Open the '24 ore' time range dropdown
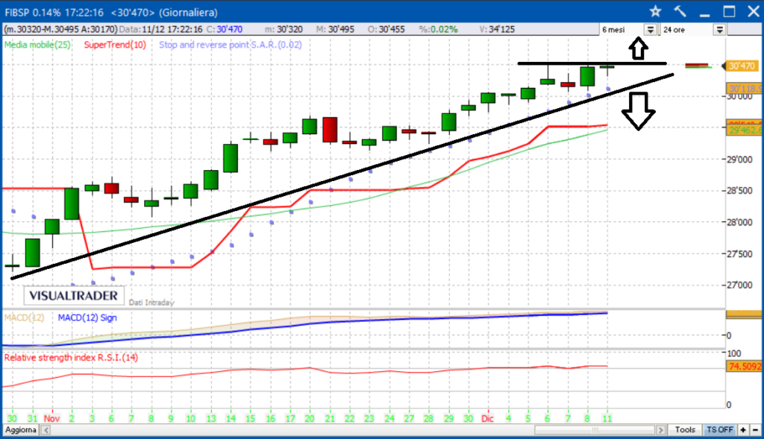This screenshot has width=764, height=439. click(x=720, y=30)
